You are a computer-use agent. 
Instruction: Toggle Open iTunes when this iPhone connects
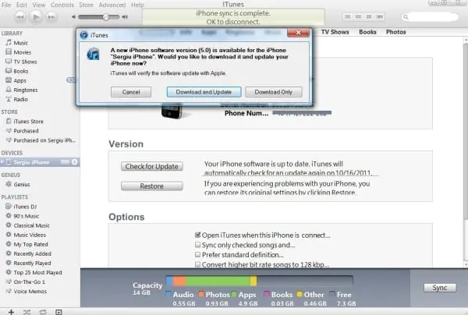(x=197, y=235)
